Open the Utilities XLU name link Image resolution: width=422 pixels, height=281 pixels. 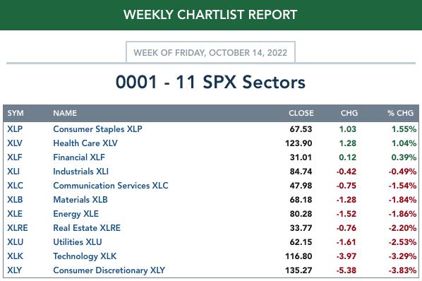78,242
